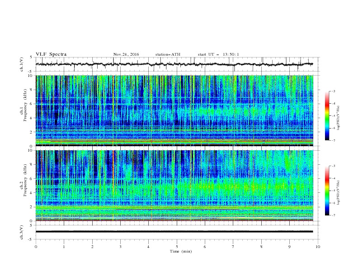Click the "-7" label on ch.2 colorbar
This screenshot has width=358, height=277.
pos(333,215)
